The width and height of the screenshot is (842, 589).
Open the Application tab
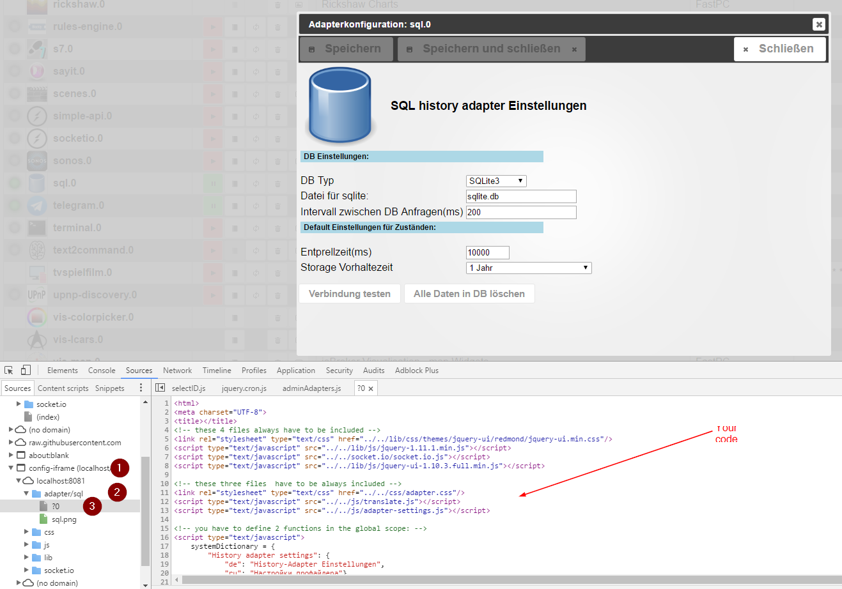pos(296,371)
